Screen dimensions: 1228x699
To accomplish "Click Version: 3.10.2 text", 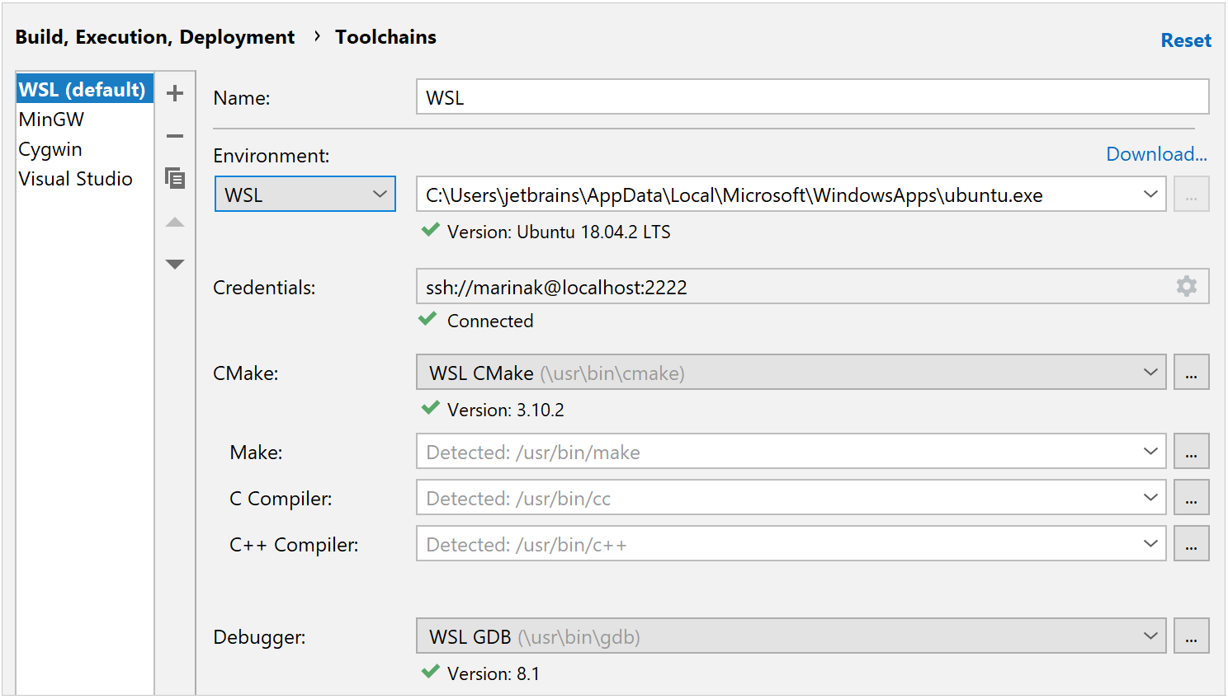I will point(506,410).
